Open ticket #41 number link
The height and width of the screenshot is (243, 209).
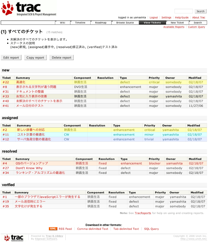(6, 106)
